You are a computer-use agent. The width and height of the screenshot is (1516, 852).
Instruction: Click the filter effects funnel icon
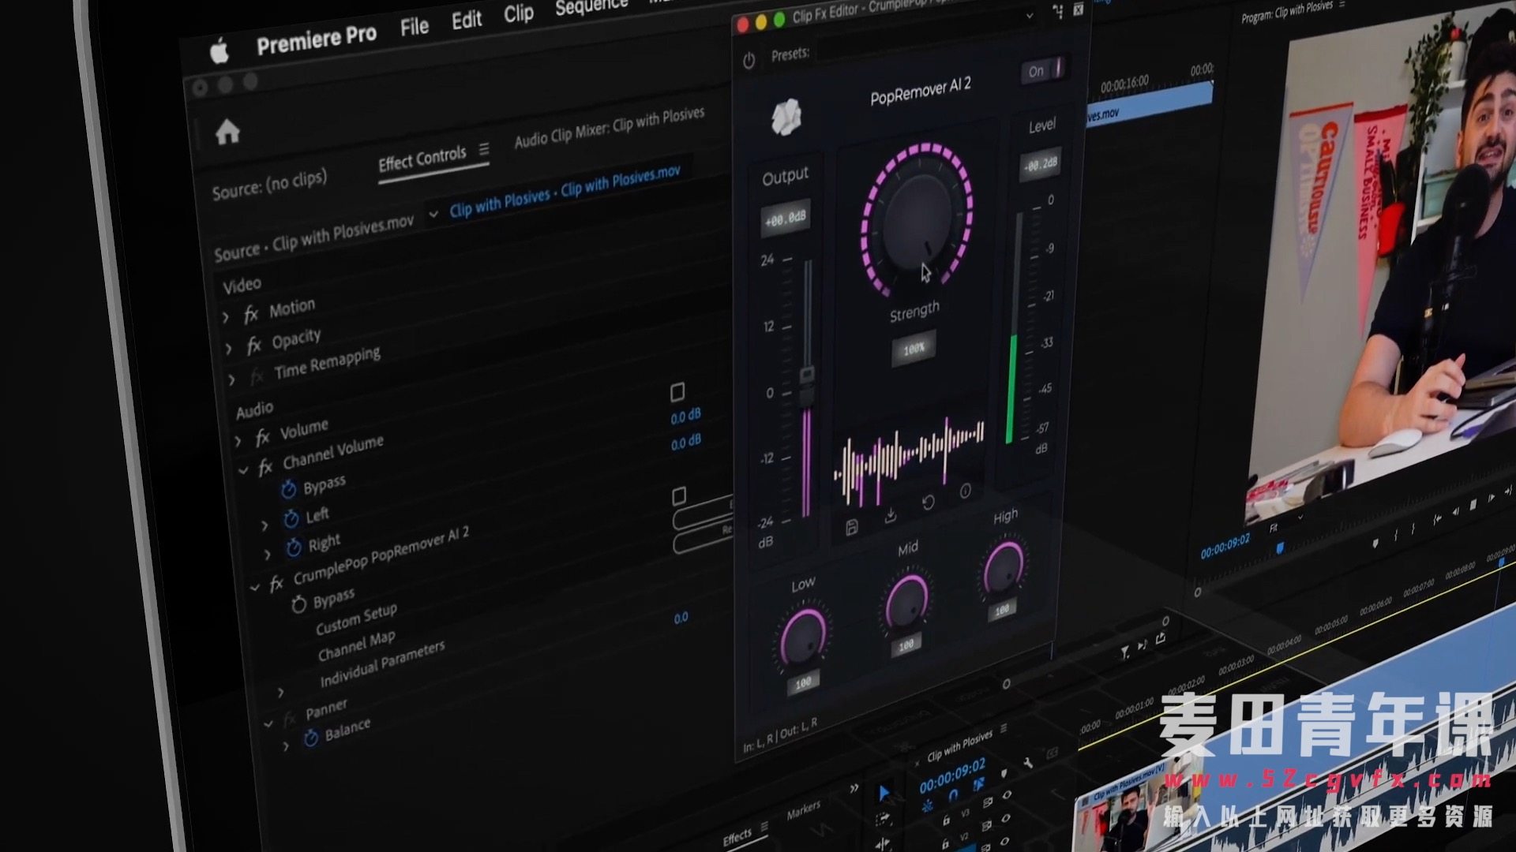1124,652
